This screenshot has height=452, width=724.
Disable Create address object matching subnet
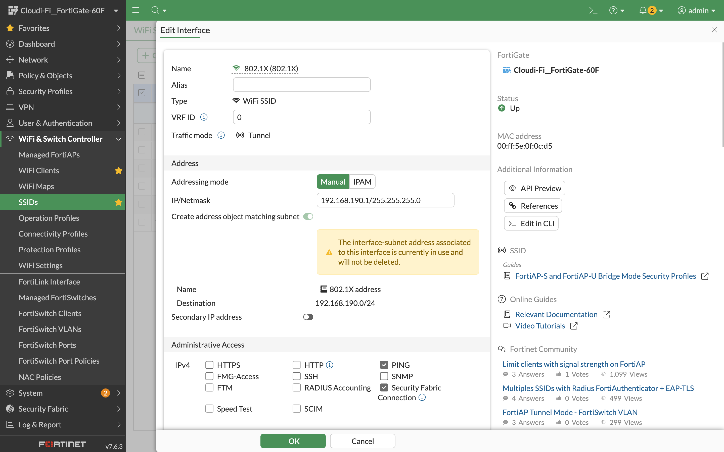[x=308, y=216]
